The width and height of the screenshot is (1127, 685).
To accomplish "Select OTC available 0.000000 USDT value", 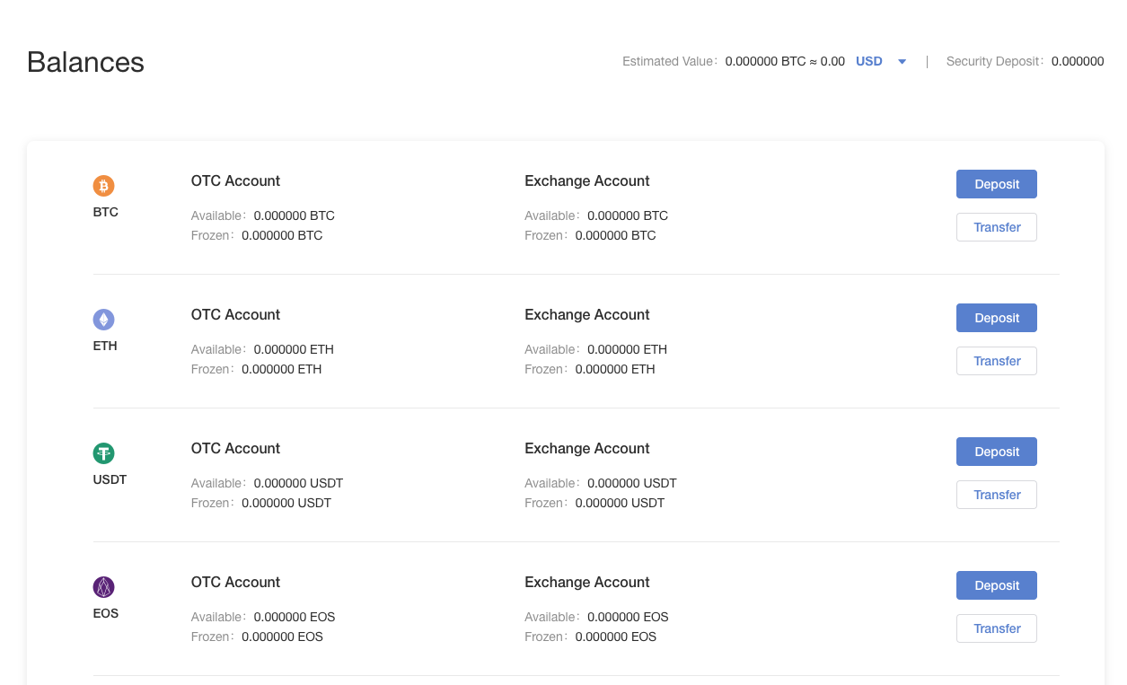I will click(x=299, y=483).
